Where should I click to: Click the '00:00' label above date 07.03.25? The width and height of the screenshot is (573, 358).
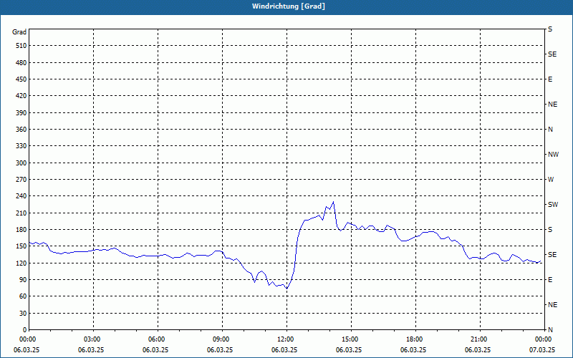(543, 339)
